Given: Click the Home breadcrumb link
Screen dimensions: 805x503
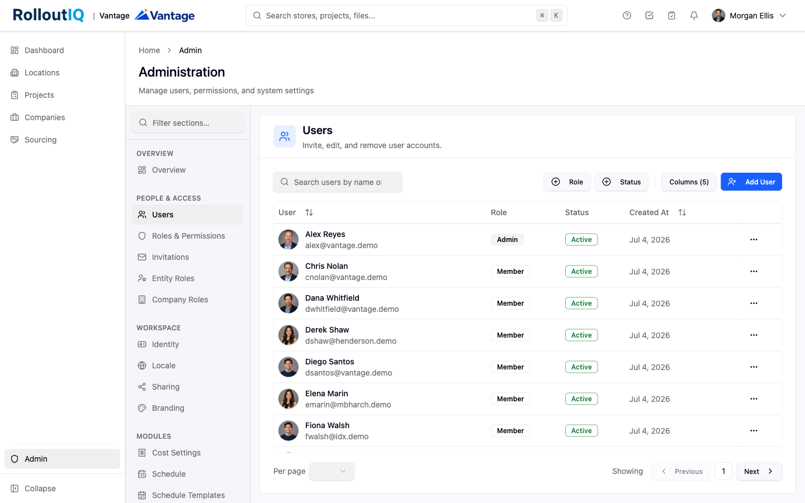Looking at the screenshot, I should tap(149, 50).
